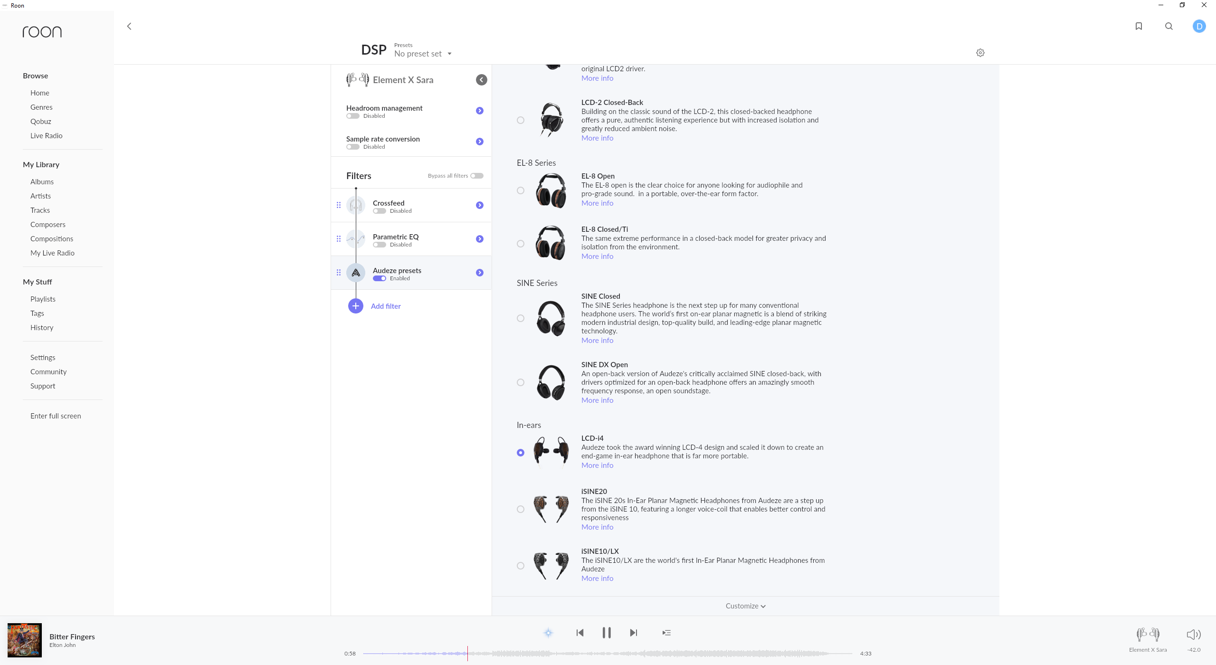The image size is (1216, 665).
Task: Select the SINE DX Open radio button
Action: tap(521, 382)
